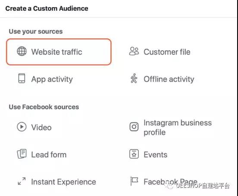
Task: Click the Lead form document icon
Action: point(22,154)
